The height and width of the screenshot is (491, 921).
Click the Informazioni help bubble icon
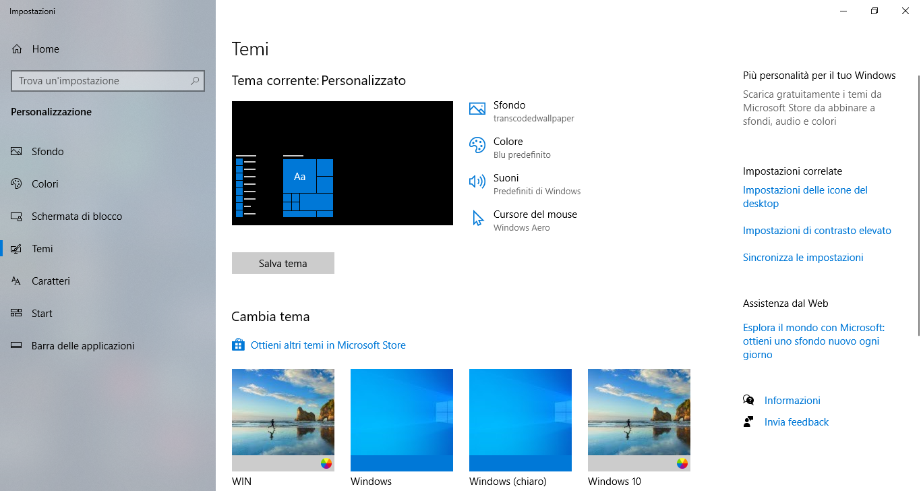(x=748, y=400)
